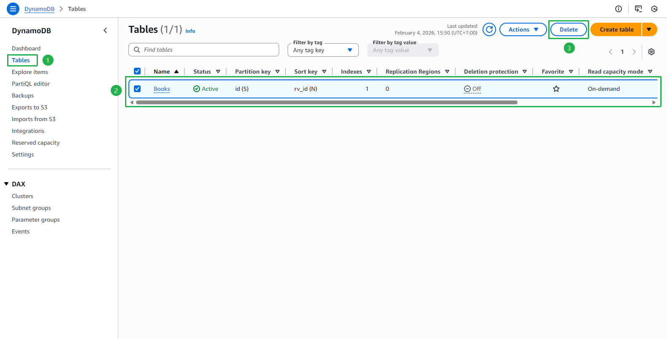This screenshot has width=667, height=339.
Task: Focus the Find tables search field
Action: [x=204, y=50]
